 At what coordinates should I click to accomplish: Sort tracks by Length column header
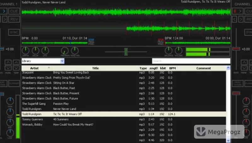(x=153, y=68)
